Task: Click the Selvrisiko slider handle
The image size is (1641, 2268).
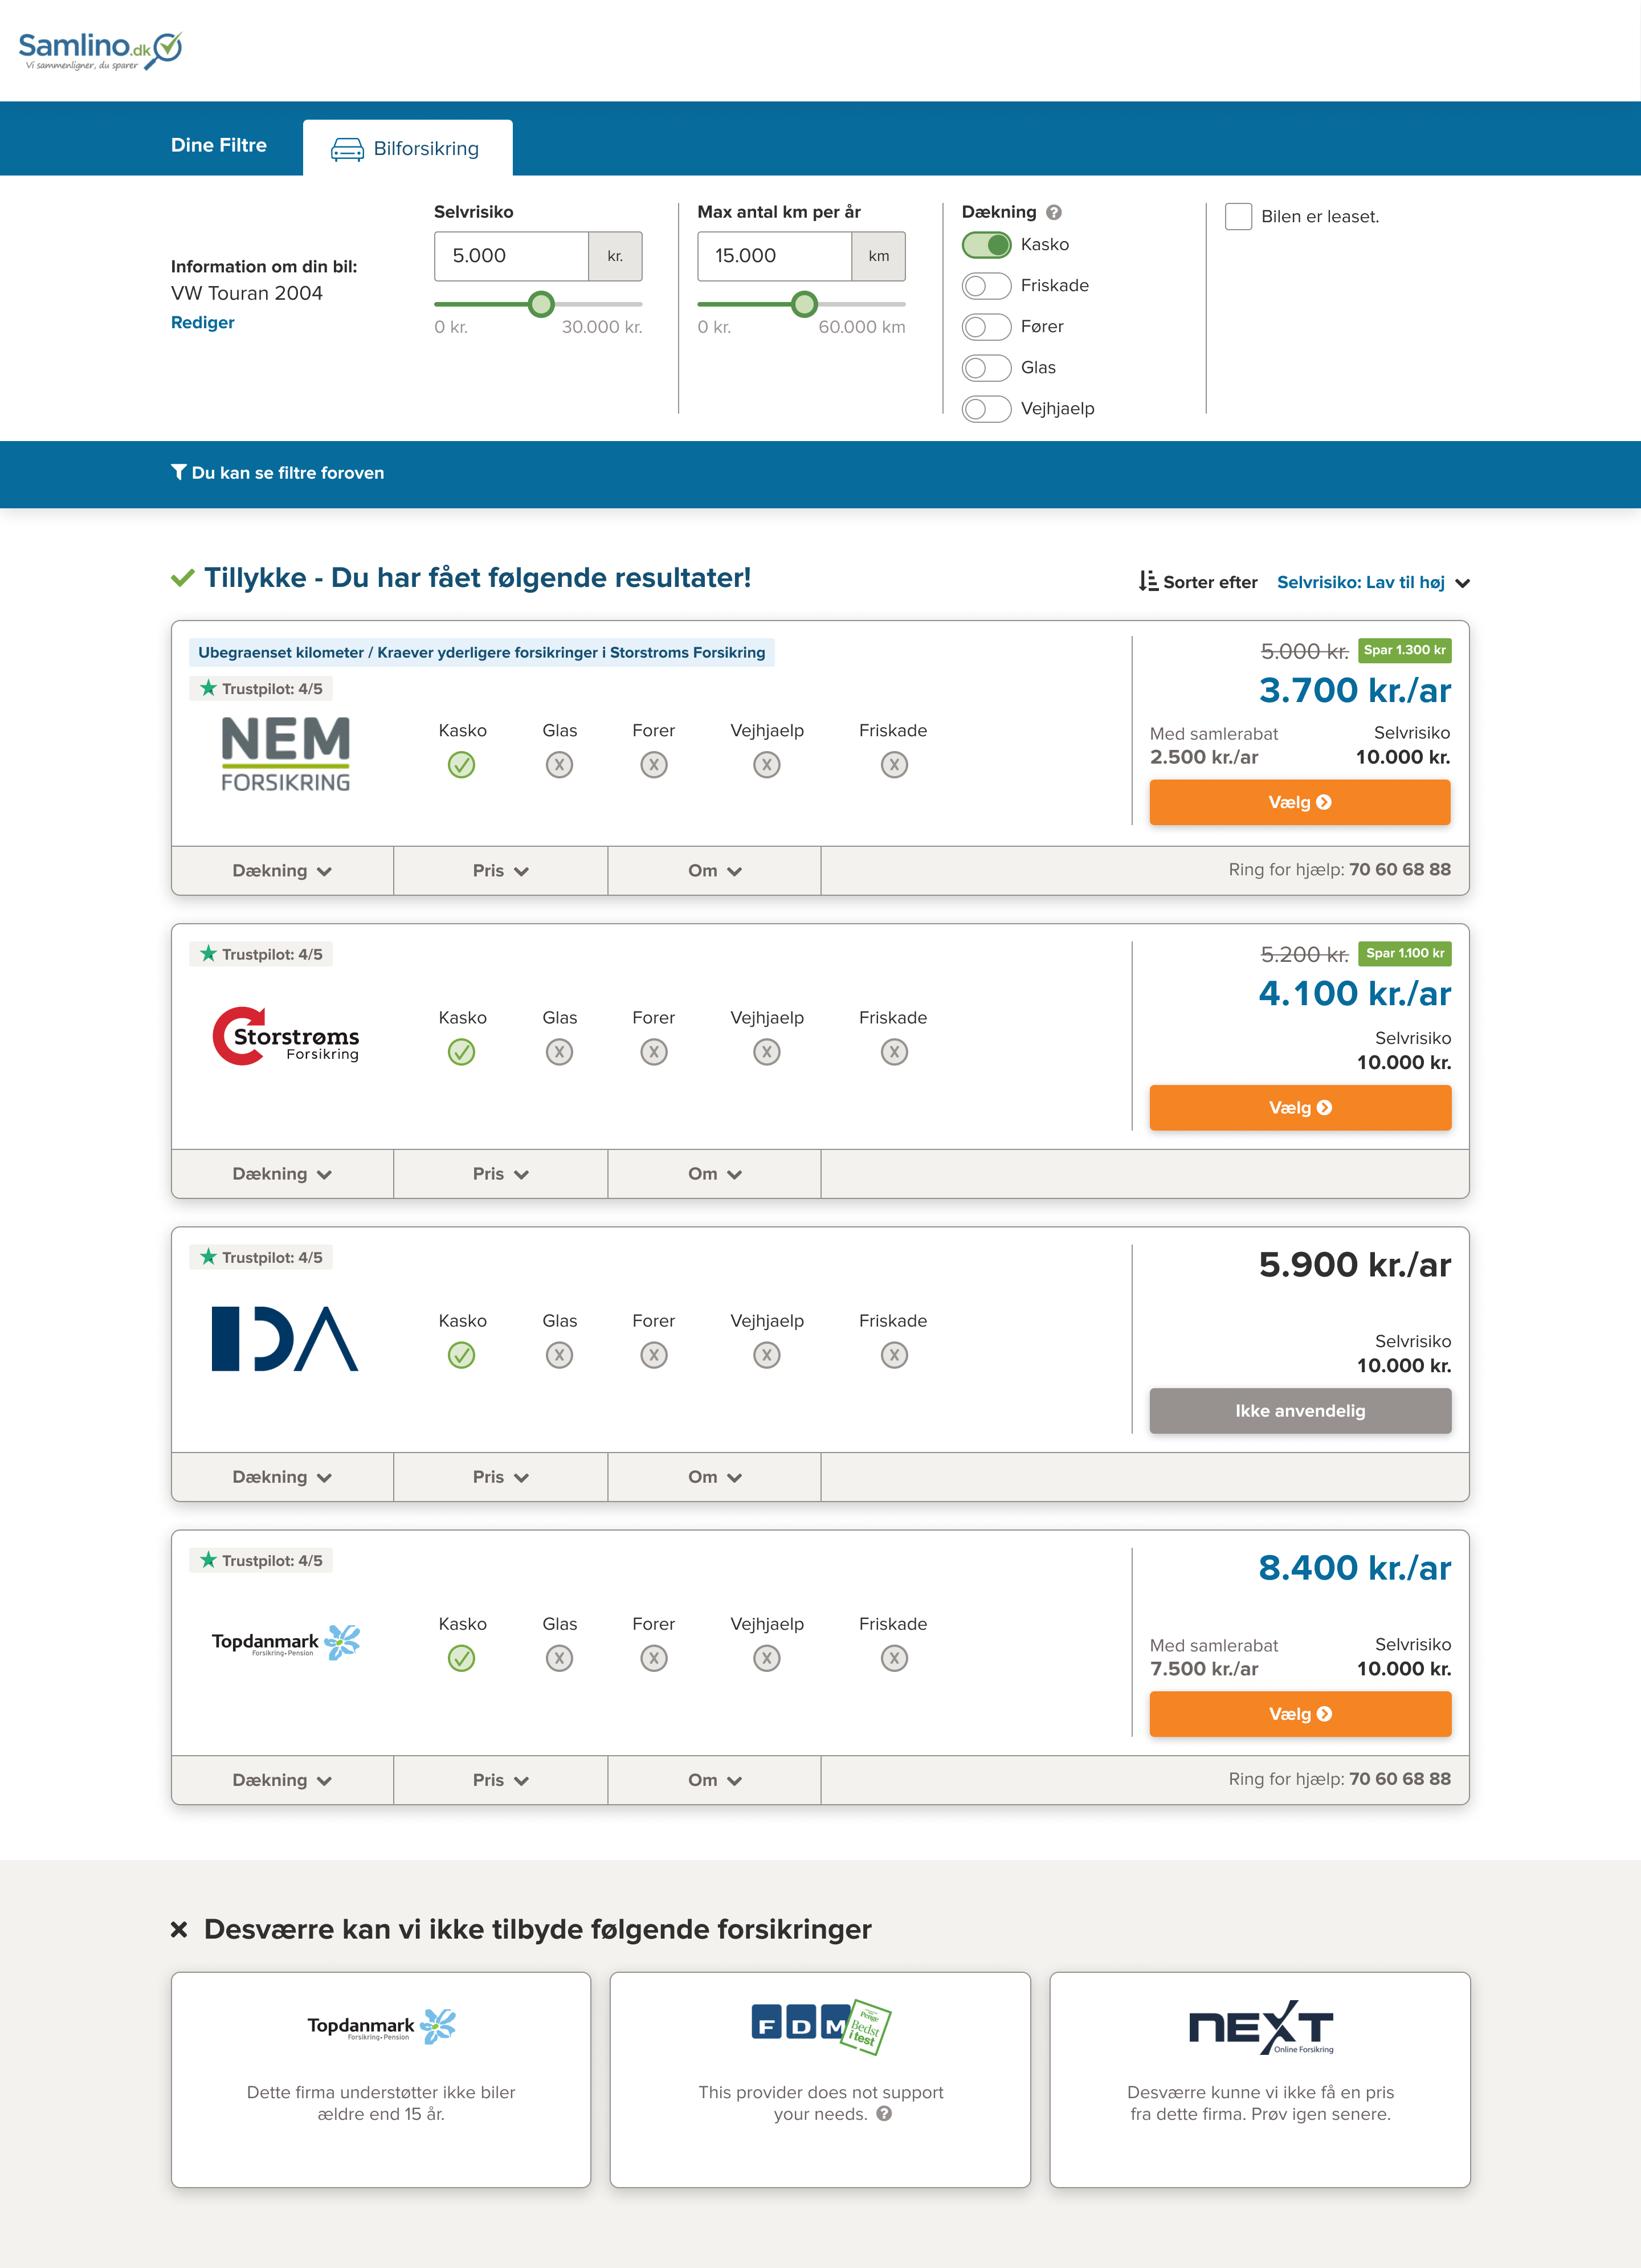Action: [541, 304]
